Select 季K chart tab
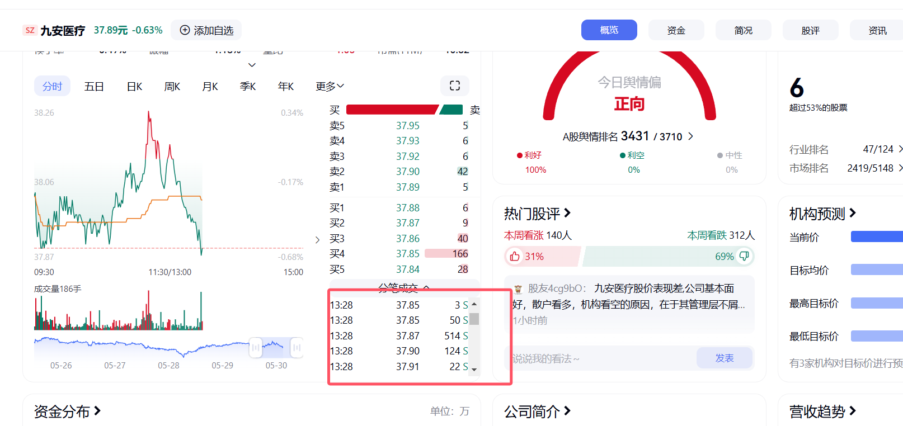 tap(248, 86)
